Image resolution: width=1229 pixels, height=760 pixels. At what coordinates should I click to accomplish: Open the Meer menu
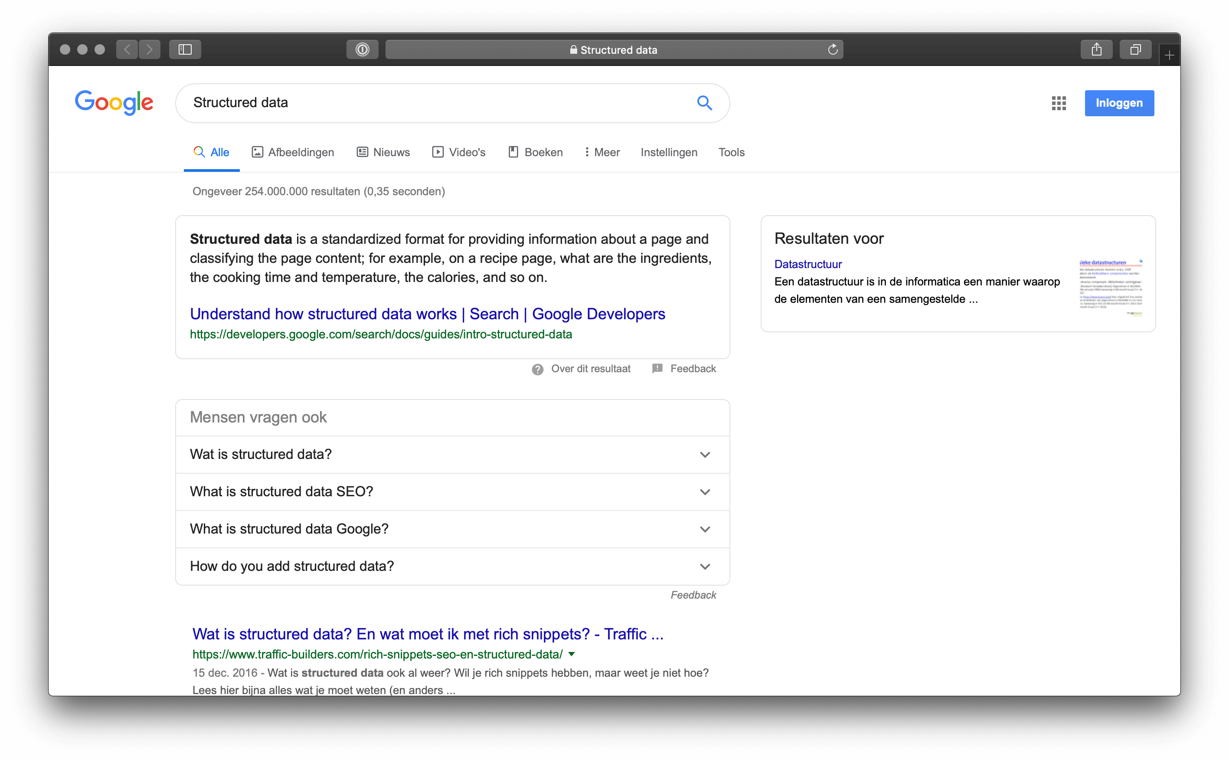point(602,152)
